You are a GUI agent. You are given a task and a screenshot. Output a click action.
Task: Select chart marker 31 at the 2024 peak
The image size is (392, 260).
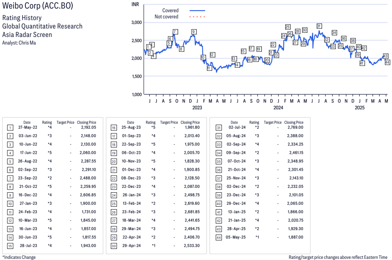pyautogui.click(x=319, y=26)
